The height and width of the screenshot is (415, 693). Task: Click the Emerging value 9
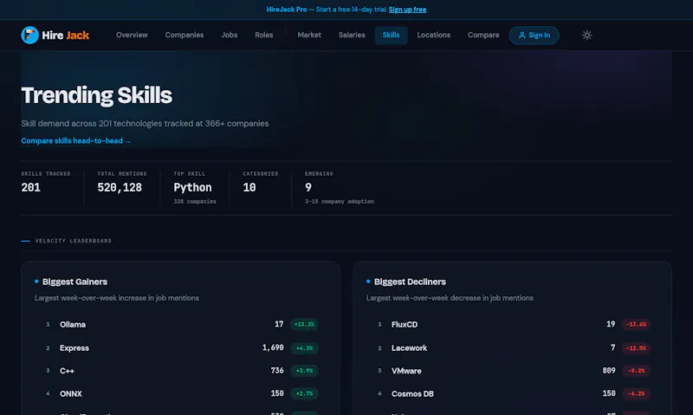tap(308, 187)
